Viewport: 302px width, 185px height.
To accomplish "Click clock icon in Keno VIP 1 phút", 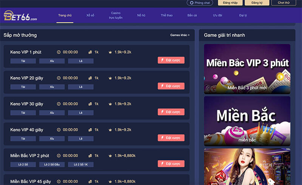I will click(x=59, y=52).
